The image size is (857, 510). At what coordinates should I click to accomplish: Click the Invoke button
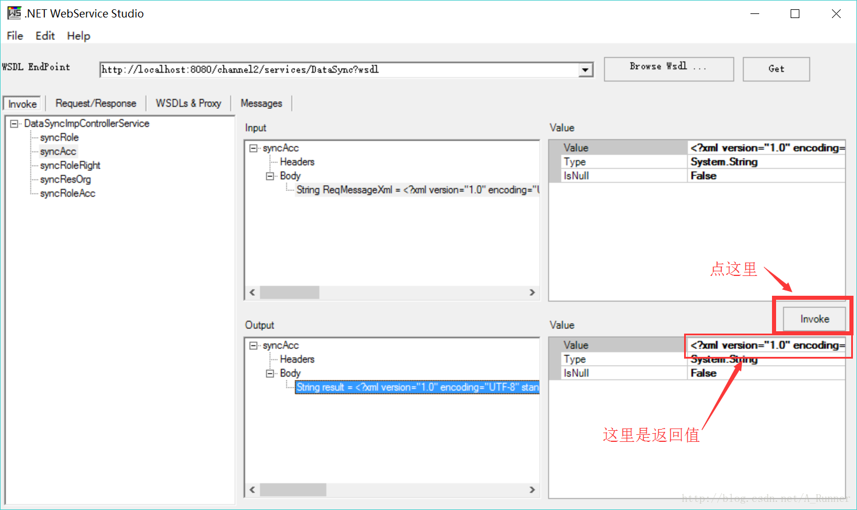(814, 319)
